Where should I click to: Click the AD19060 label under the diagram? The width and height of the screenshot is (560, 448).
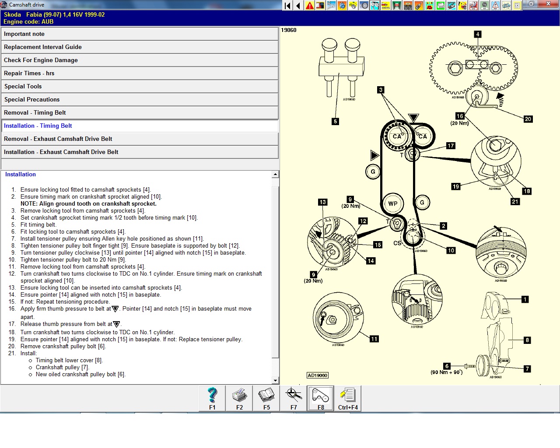point(317,375)
